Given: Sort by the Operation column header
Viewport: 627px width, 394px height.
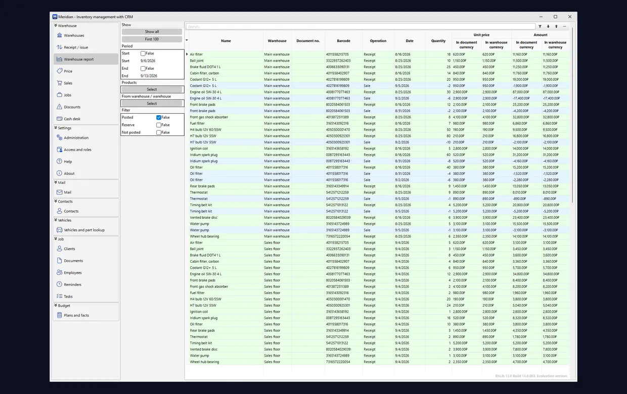Looking at the screenshot, I should click(378, 41).
